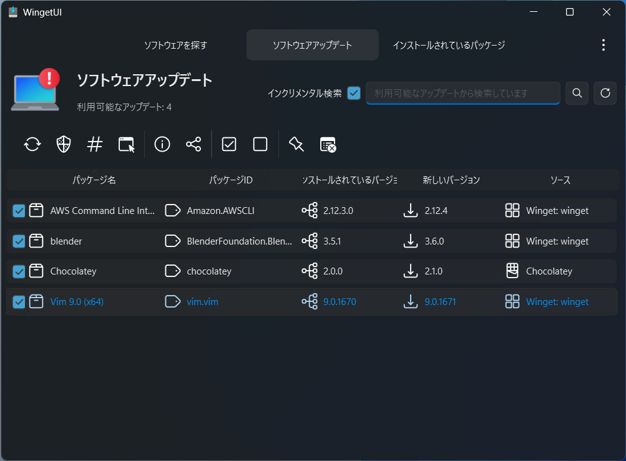
Task: Click the version tree icon next to 3.5.1
Action: pos(310,241)
